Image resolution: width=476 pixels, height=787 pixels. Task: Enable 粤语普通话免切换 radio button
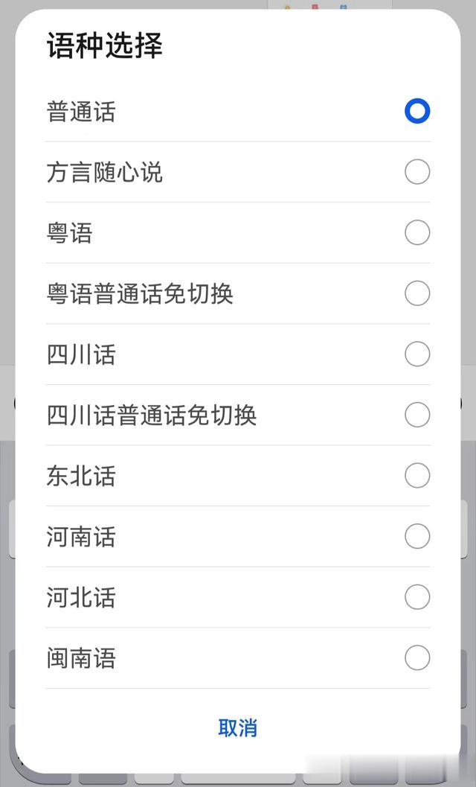pyautogui.click(x=417, y=293)
